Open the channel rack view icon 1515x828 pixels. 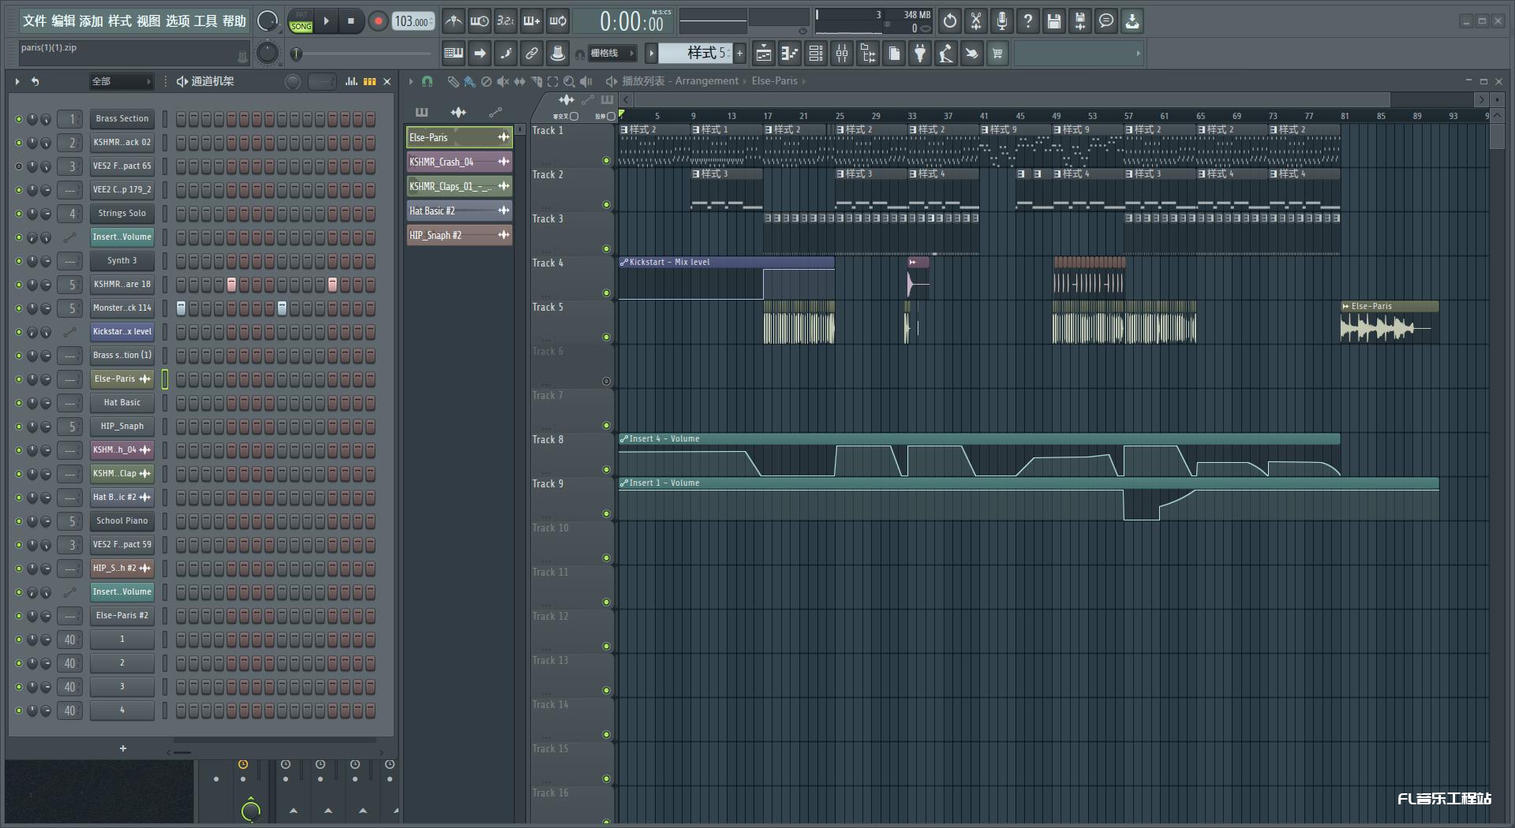816,54
